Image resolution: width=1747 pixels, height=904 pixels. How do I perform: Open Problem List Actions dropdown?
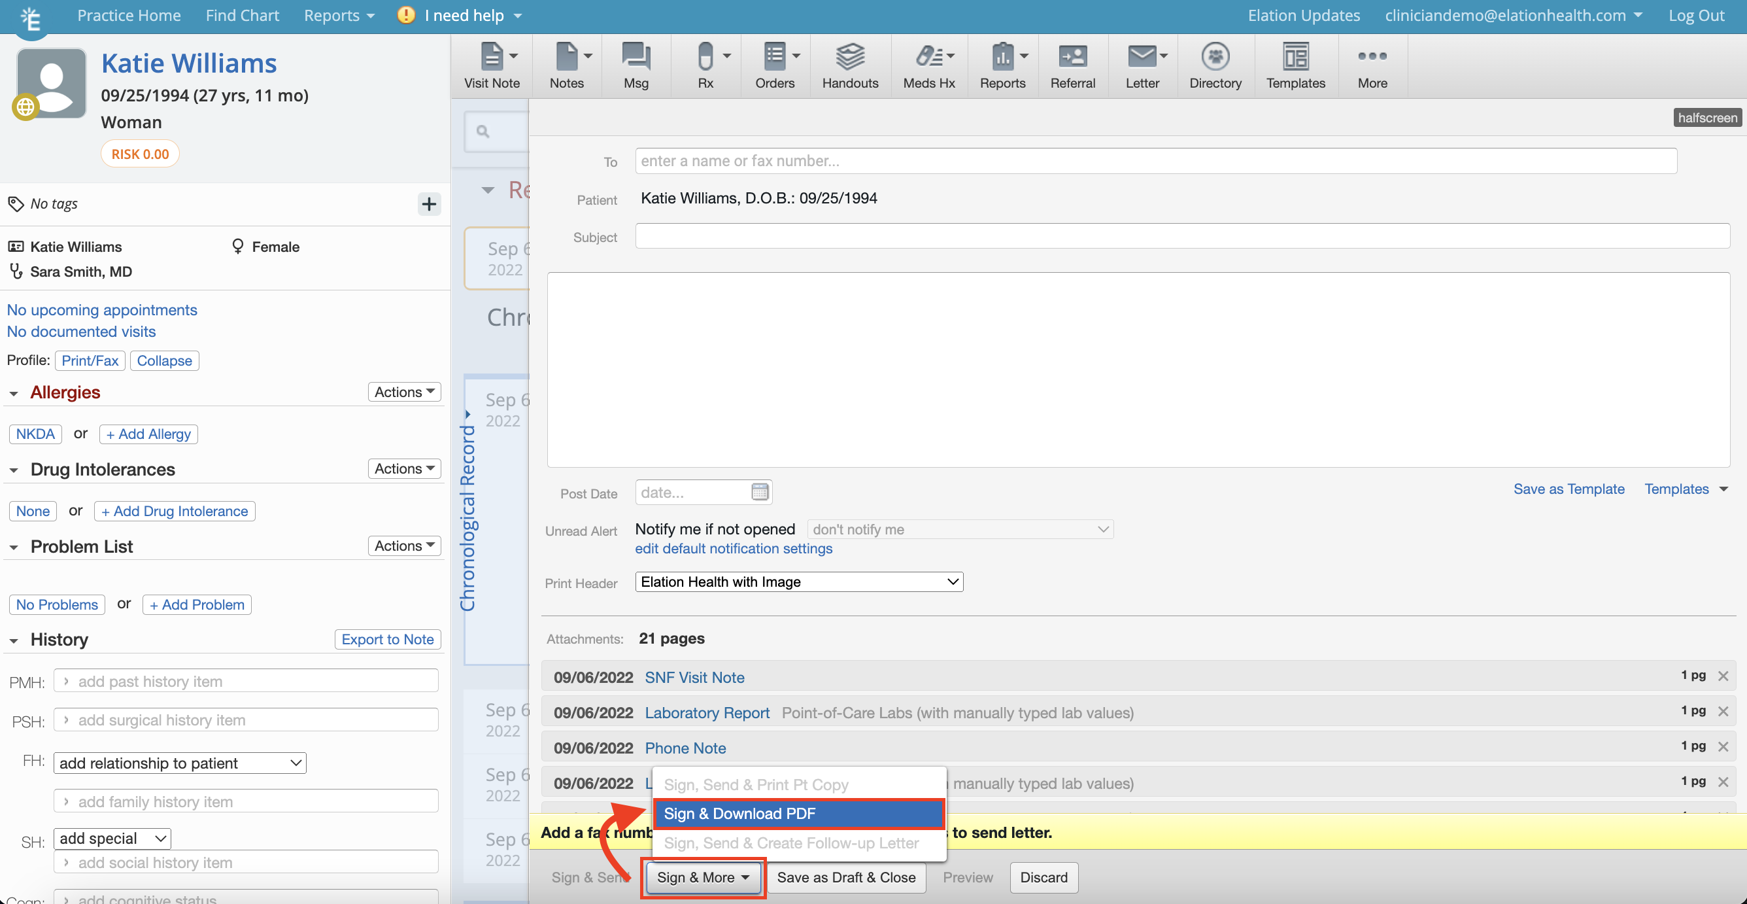tap(404, 546)
